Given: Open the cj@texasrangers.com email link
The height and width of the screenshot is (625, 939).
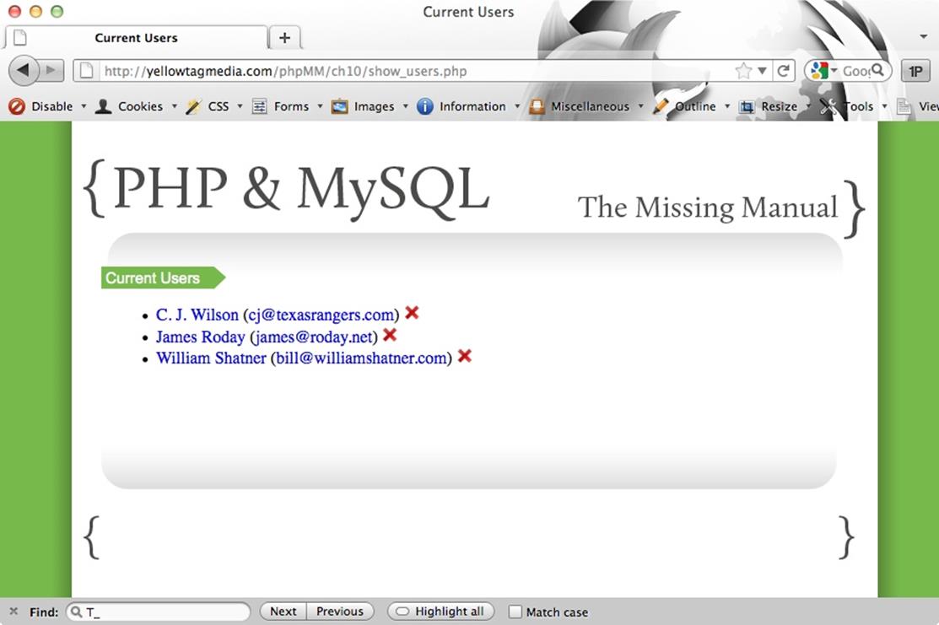Looking at the screenshot, I should (321, 315).
